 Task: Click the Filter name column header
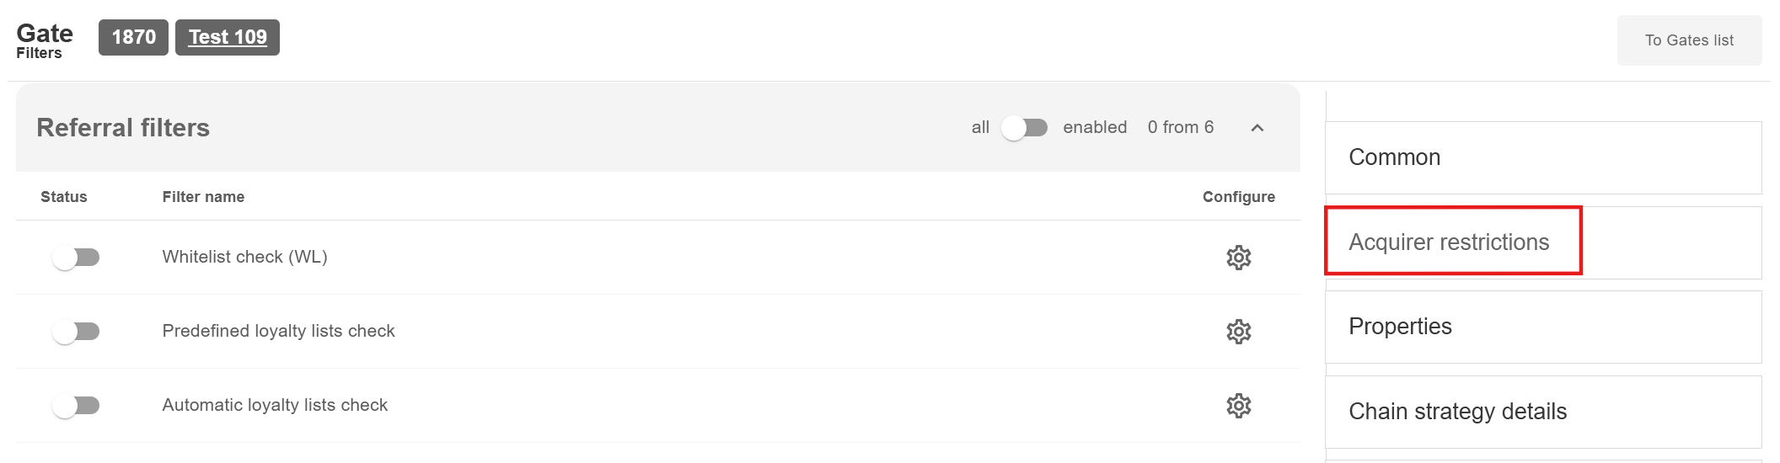(x=203, y=197)
